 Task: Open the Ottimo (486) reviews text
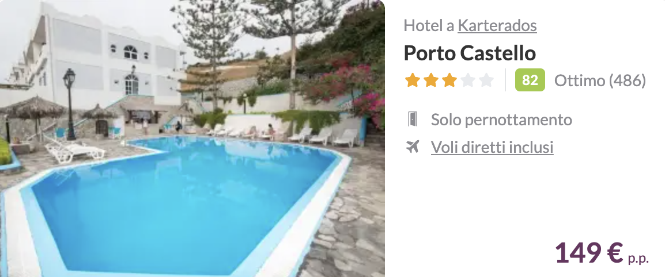pos(600,80)
